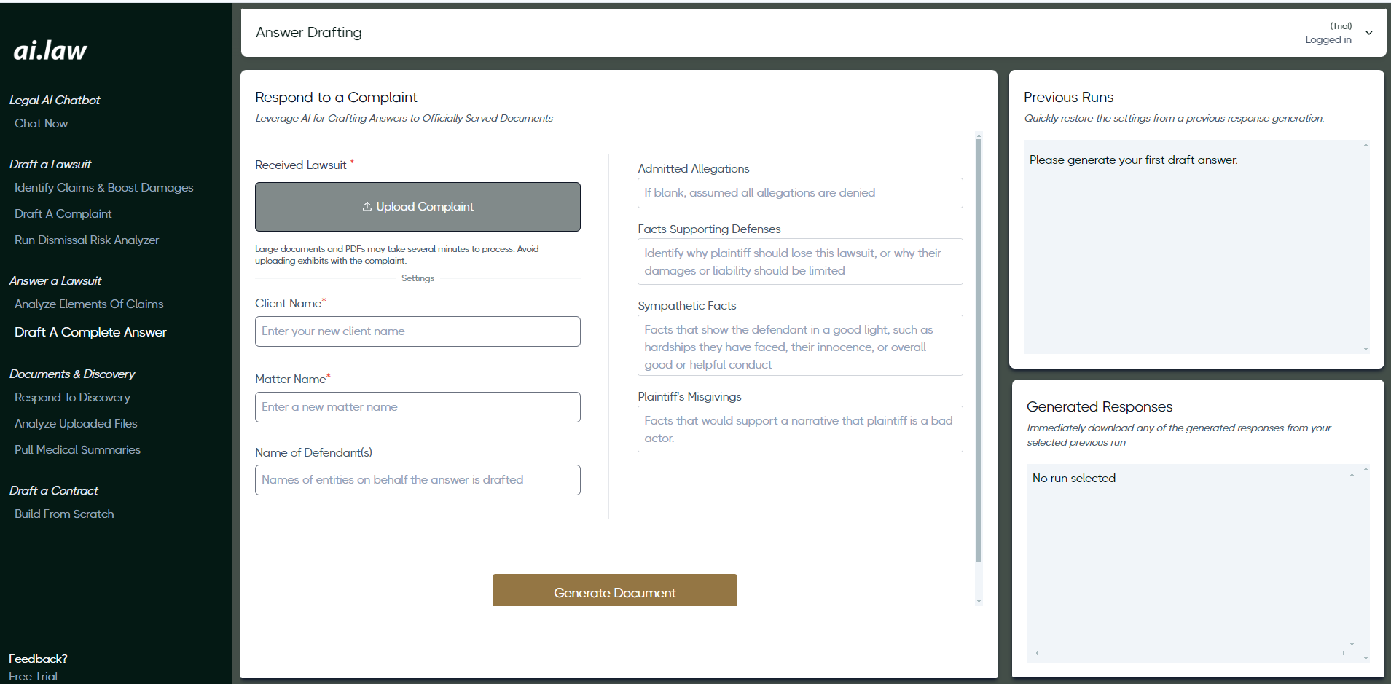
Task: Click the ai.law logo
Action: (50, 50)
